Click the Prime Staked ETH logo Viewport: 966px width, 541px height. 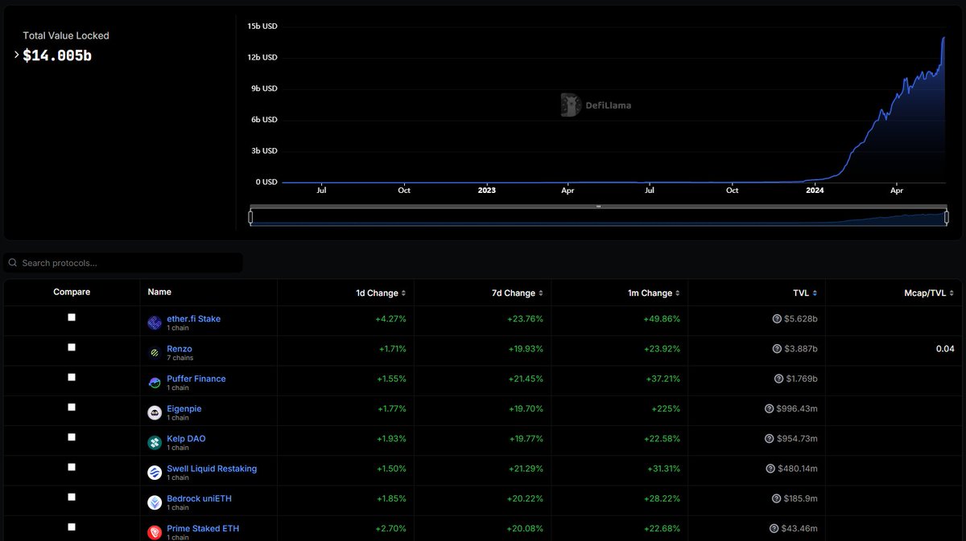tap(155, 532)
